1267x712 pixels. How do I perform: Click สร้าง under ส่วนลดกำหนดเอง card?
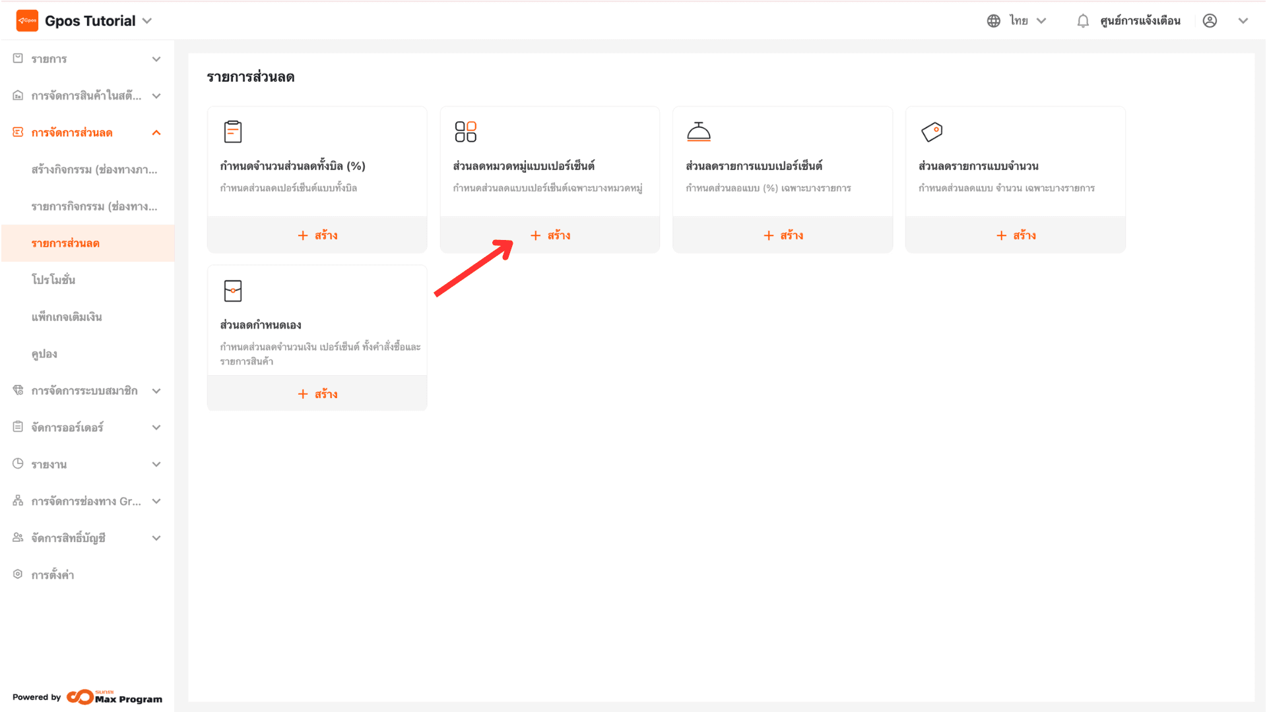[x=317, y=394]
